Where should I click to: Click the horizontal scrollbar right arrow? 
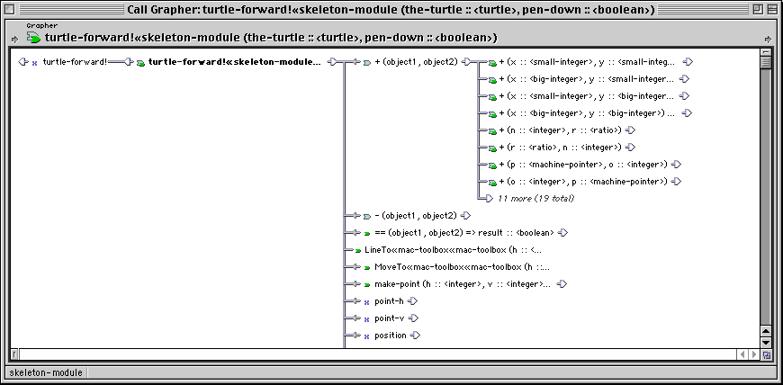tap(754, 354)
